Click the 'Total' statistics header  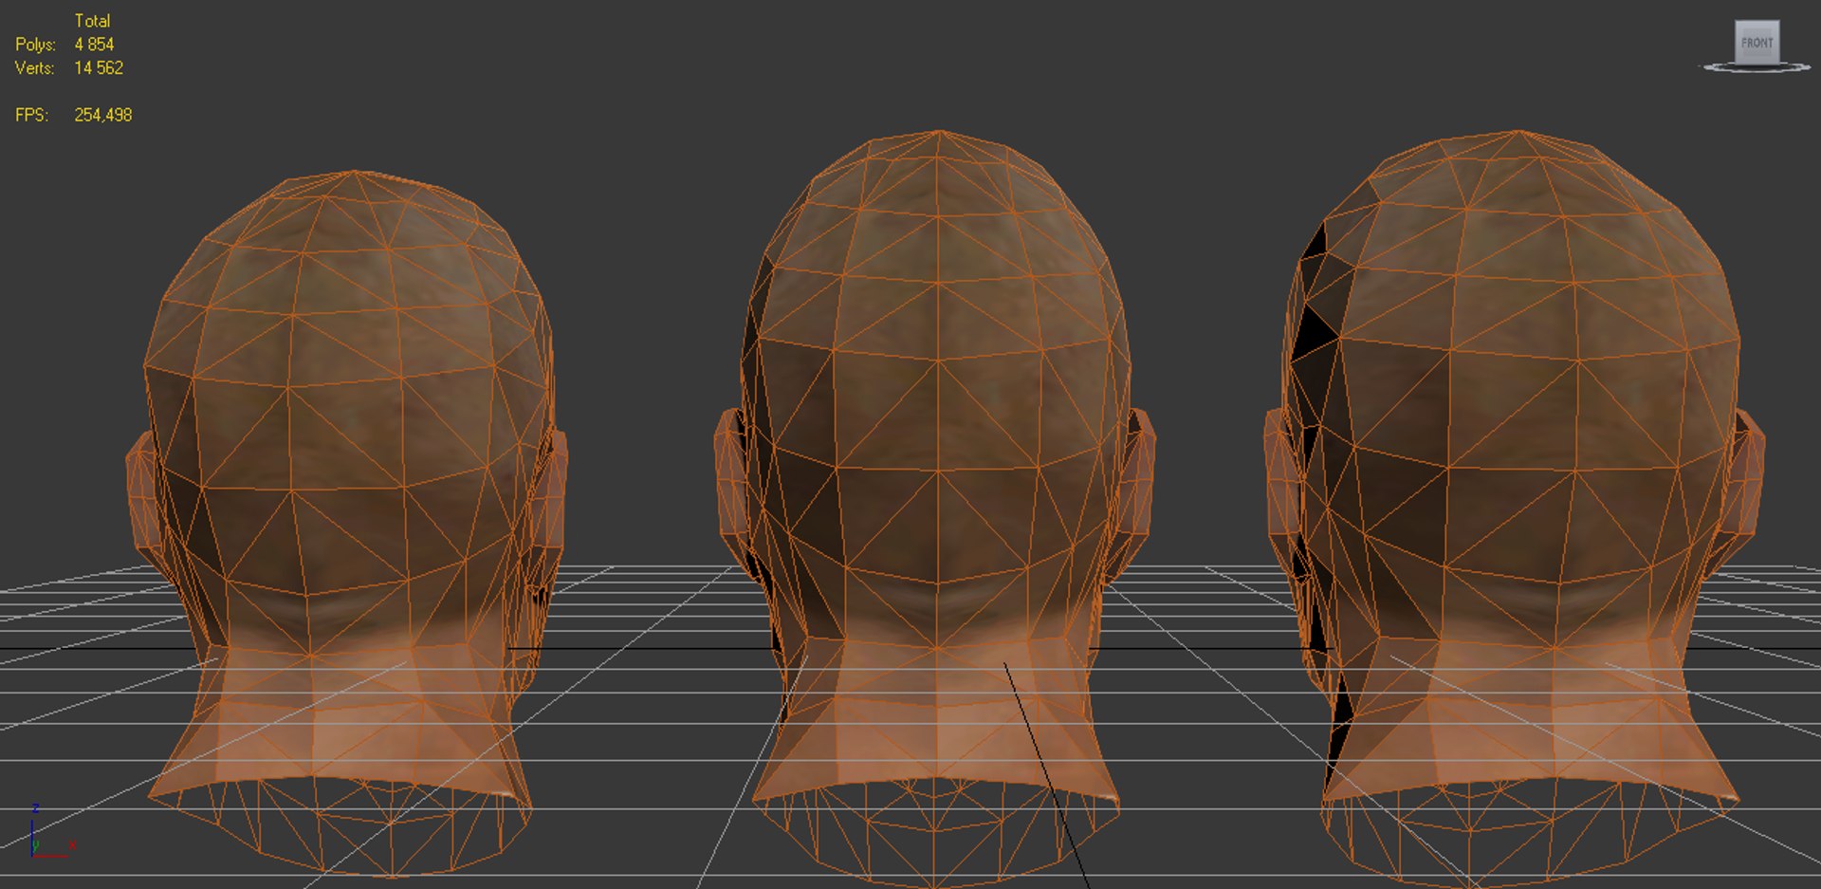(92, 21)
